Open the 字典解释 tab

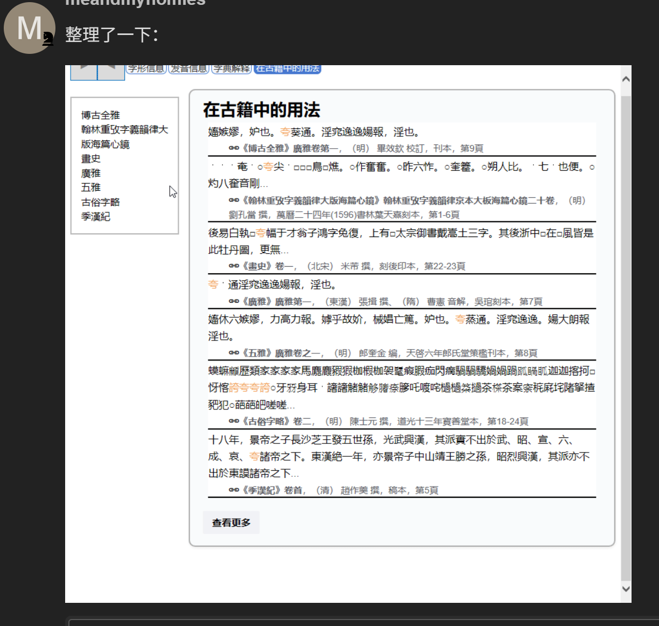[x=232, y=69]
